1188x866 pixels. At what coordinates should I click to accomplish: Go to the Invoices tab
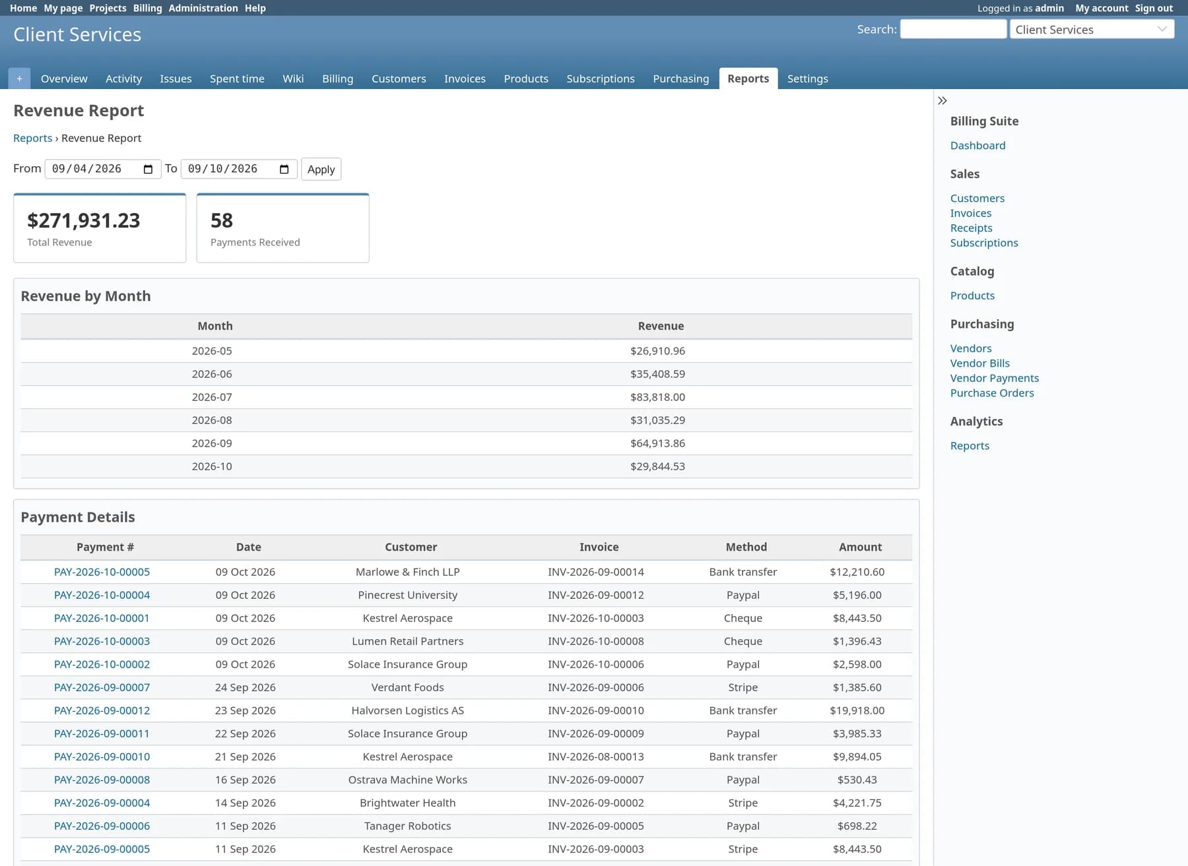tap(465, 78)
